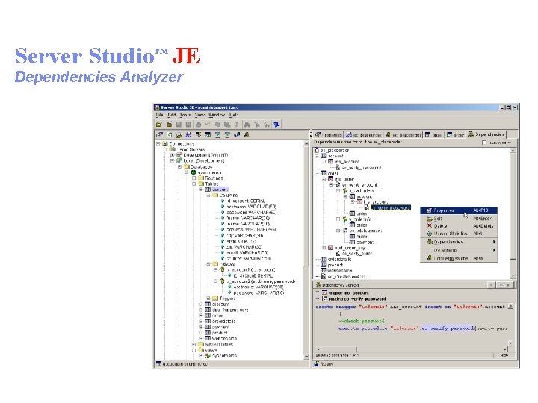Click table icon in bottom-left status bar
Screen dimensions: 538x403
158,363
